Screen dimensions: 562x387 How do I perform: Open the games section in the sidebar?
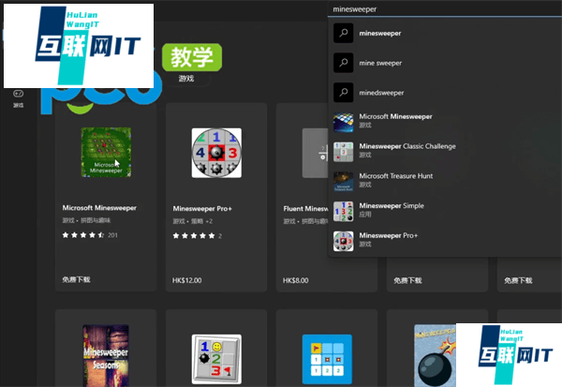pos(19,97)
